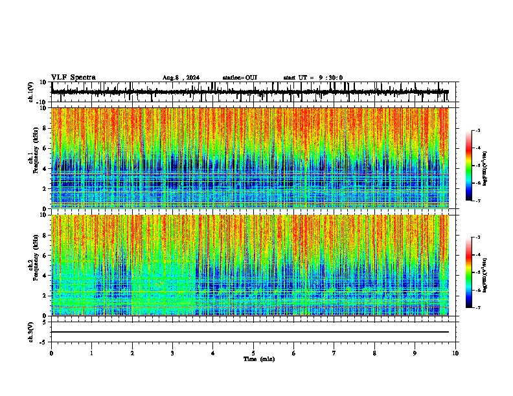
Task: Click the "station=OUI" header label
Action: tap(240, 78)
